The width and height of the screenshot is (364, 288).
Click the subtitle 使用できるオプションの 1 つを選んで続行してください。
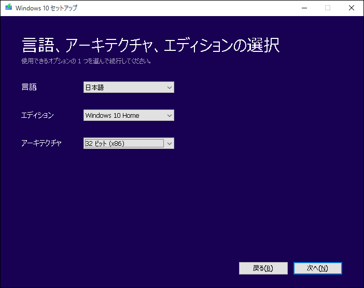pos(87,61)
